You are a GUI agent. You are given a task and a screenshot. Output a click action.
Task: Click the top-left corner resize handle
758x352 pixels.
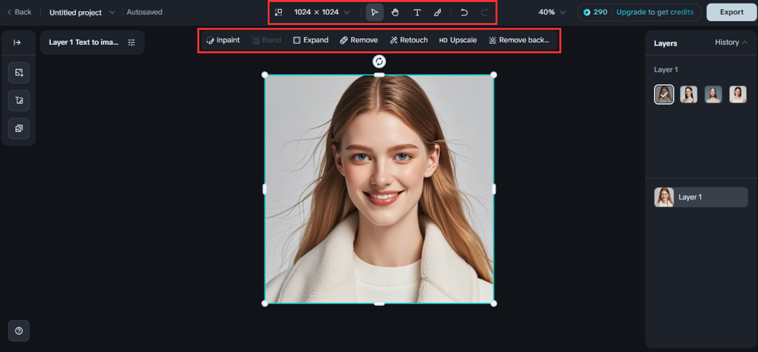[x=265, y=75]
